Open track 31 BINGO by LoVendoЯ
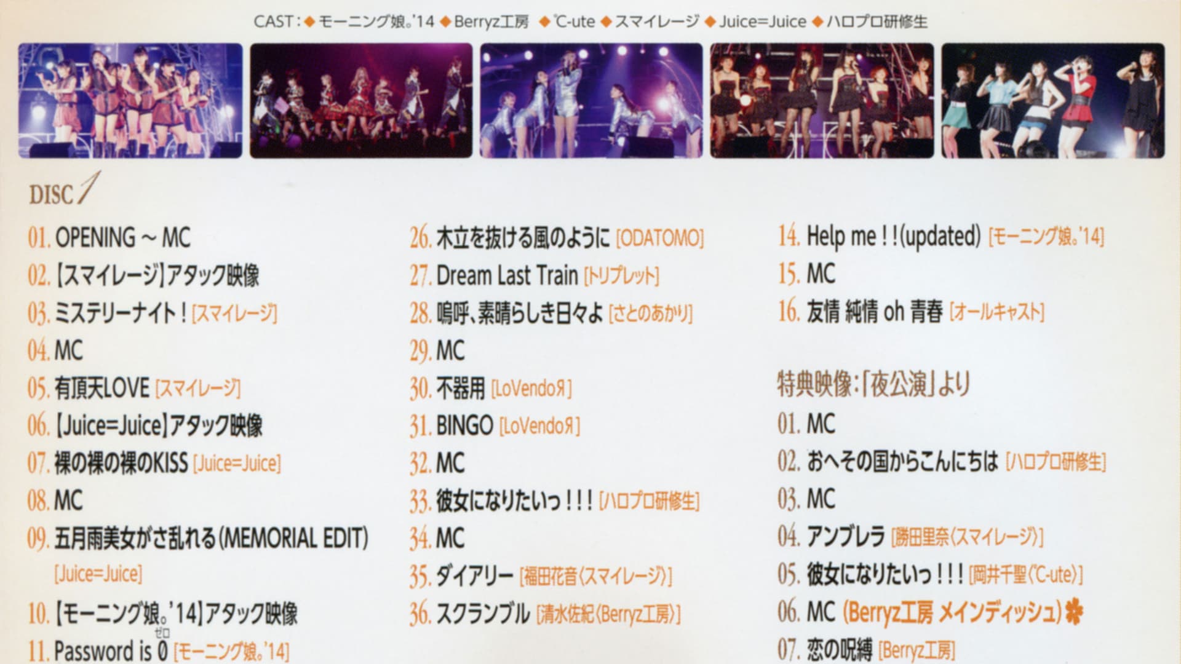This screenshot has height=664, width=1181. [492, 424]
